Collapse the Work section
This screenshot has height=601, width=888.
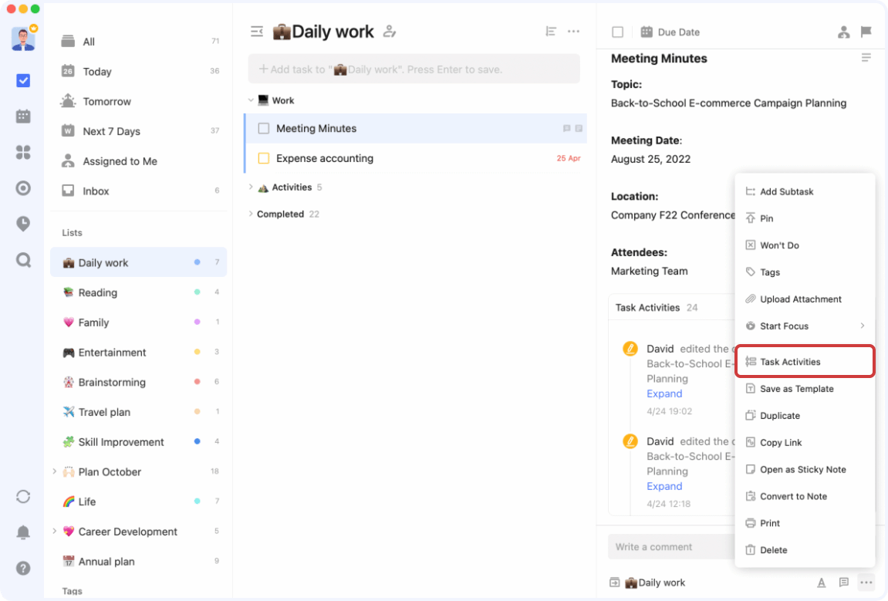(x=250, y=100)
